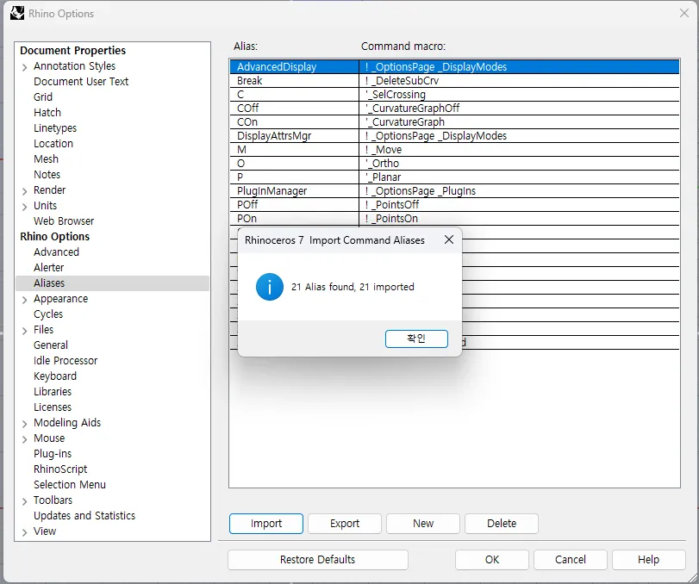Open the Selection Menu page

[x=70, y=485]
